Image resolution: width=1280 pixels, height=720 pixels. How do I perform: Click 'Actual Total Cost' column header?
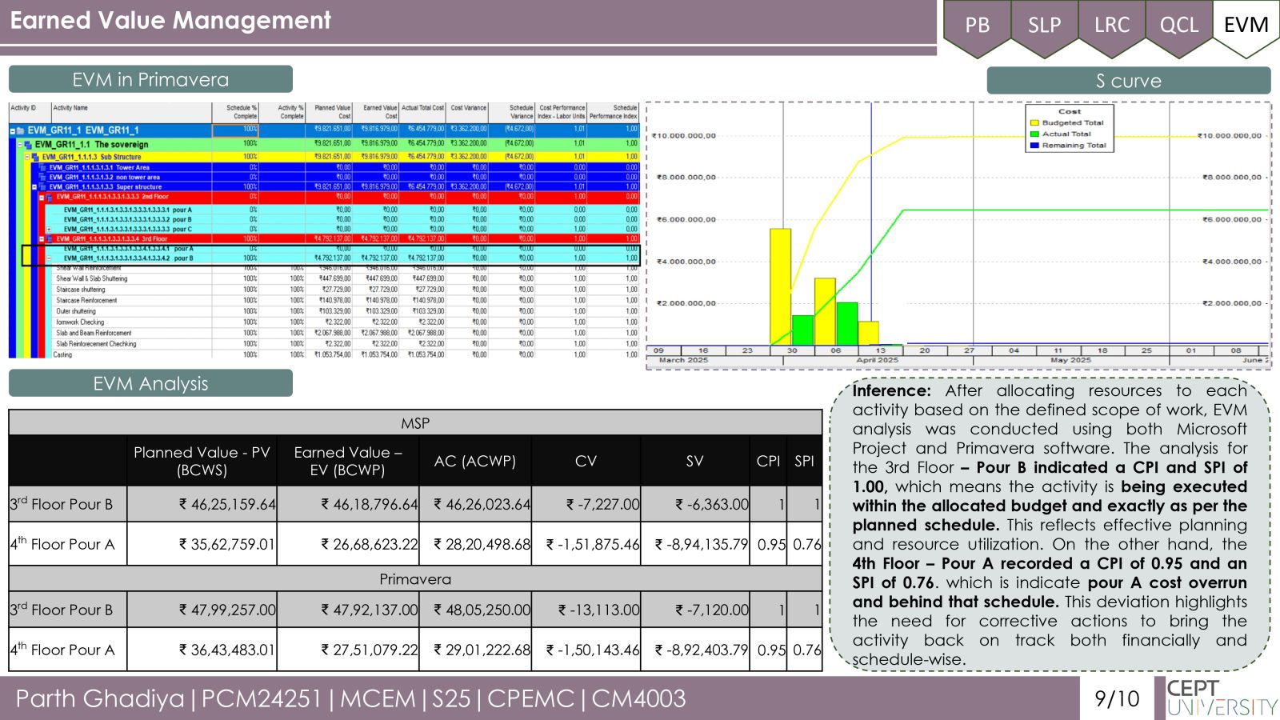click(422, 112)
